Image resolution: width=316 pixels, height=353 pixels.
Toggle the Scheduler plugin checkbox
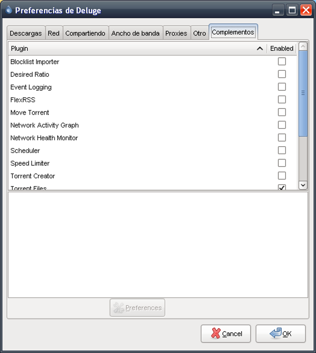click(x=282, y=150)
